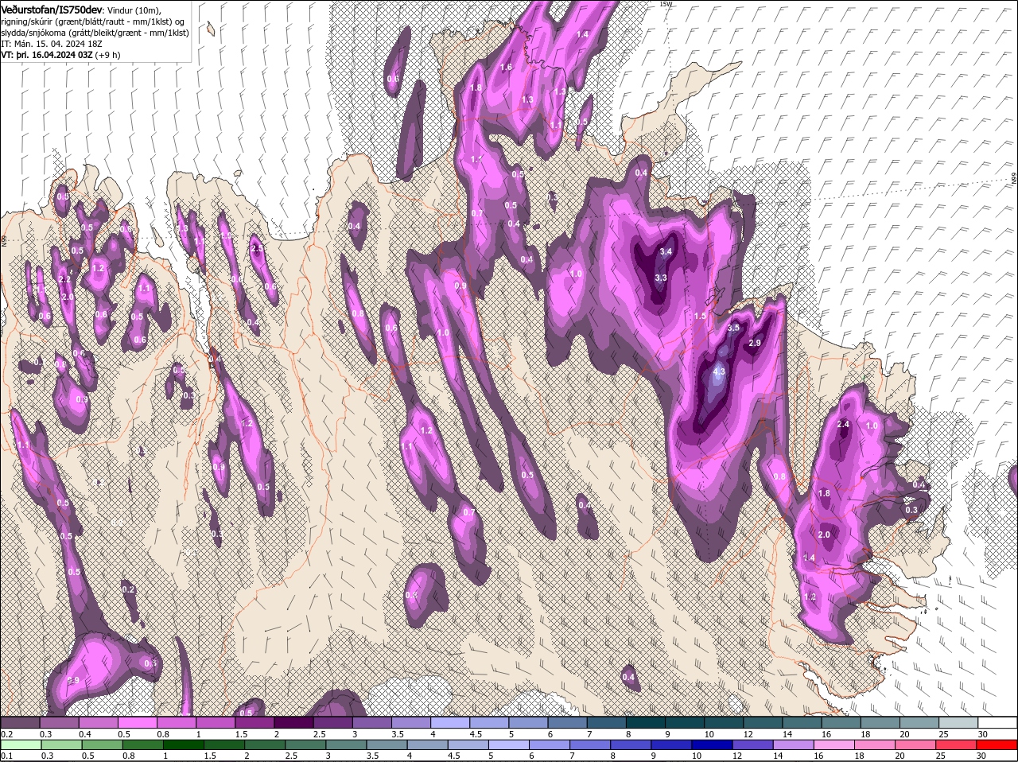Image resolution: width=1018 pixels, height=762 pixels.
Task: Click the 4.3 precipitation maximum label
Action: pos(720,371)
